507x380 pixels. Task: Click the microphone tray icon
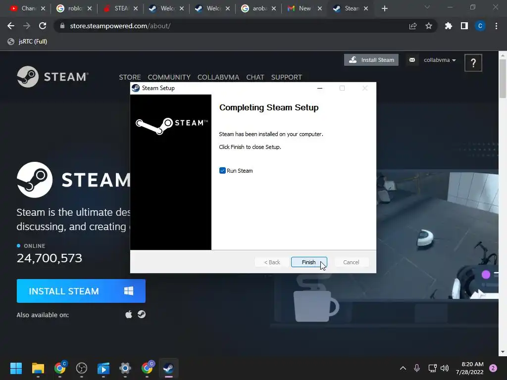[x=417, y=368]
